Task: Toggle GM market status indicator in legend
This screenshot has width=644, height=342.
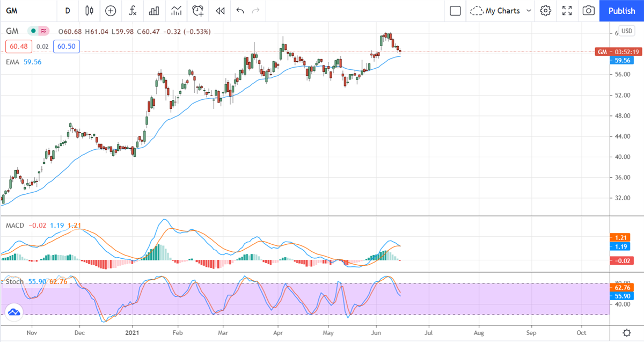Action: tap(34, 32)
